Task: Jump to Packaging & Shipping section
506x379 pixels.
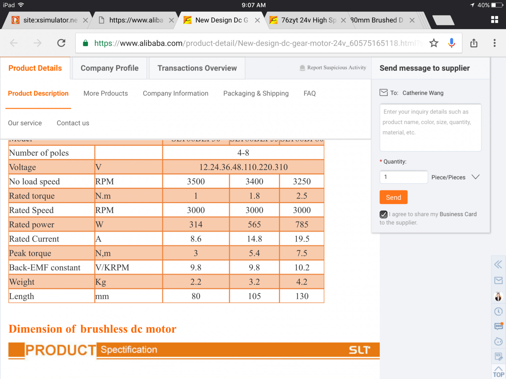Action: (256, 93)
